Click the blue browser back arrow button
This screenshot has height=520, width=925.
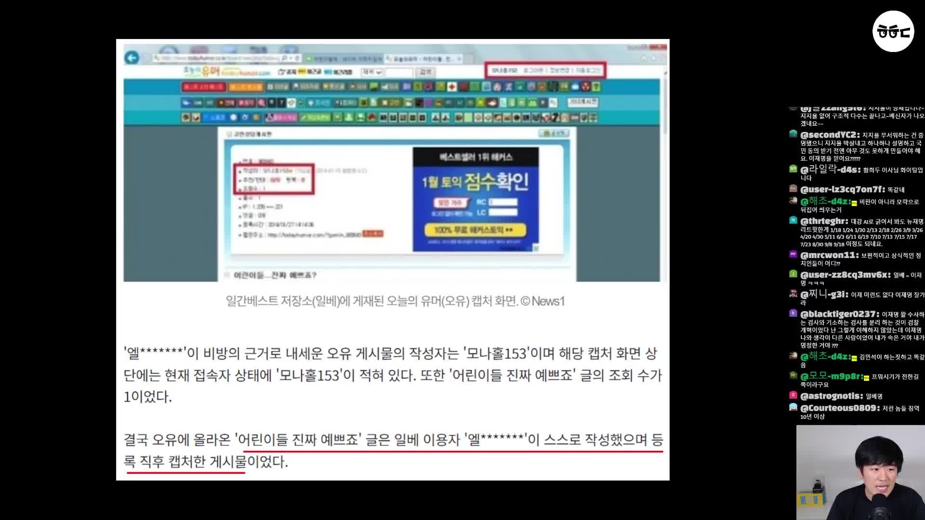132,58
